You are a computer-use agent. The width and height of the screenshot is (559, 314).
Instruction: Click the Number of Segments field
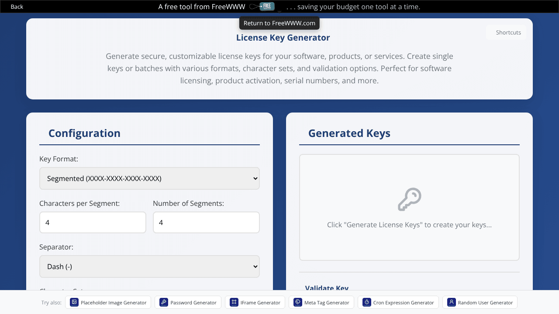(206, 222)
